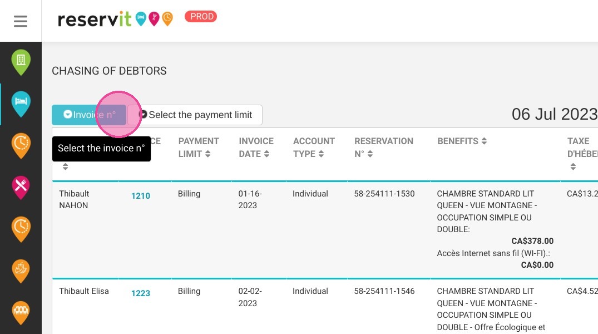Sort table by Payment Limit column
Image resolution: width=598 pixels, height=334 pixels.
pos(199,148)
